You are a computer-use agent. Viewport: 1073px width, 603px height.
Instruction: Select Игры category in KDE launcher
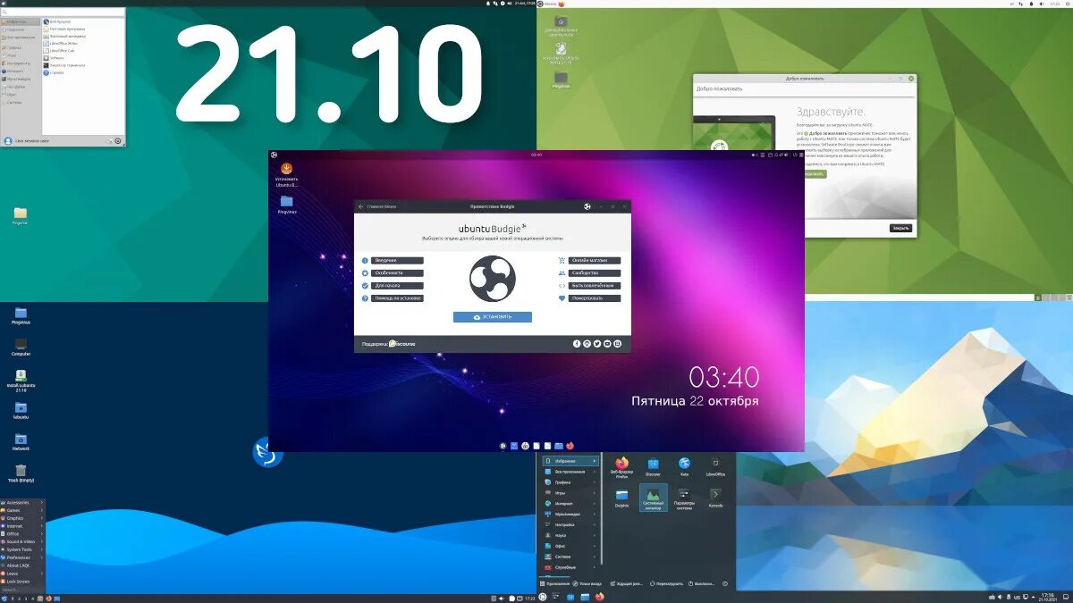point(569,493)
